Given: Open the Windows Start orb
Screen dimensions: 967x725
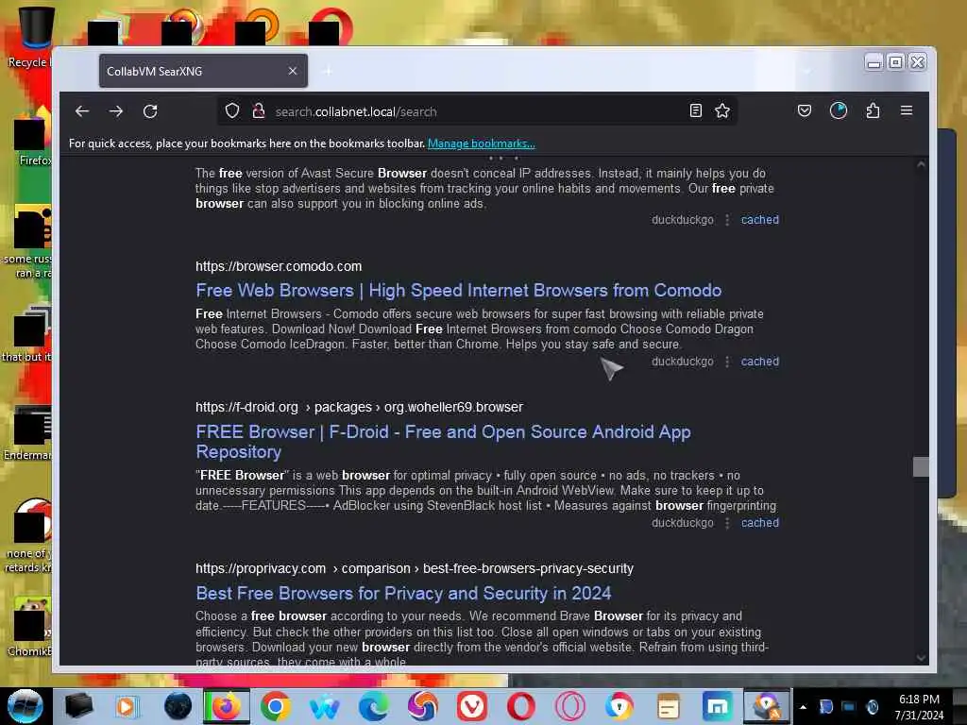Looking at the screenshot, I should (x=25, y=706).
